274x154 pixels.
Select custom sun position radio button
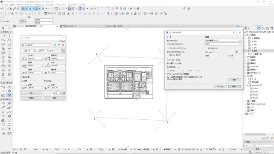click(45, 81)
